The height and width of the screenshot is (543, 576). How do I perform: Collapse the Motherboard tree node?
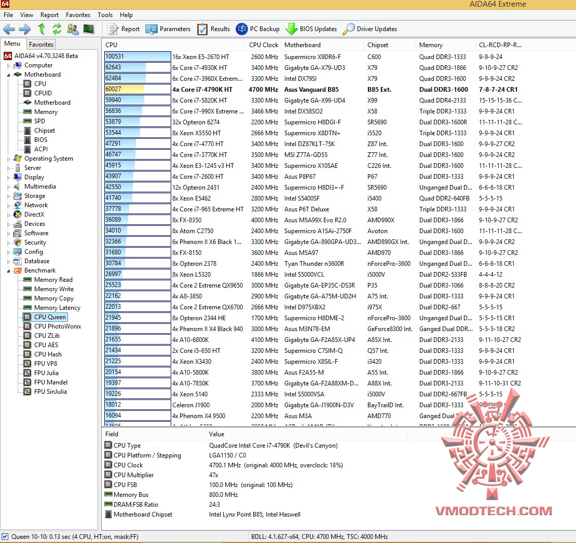pyautogui.click(x=8, y=75)
